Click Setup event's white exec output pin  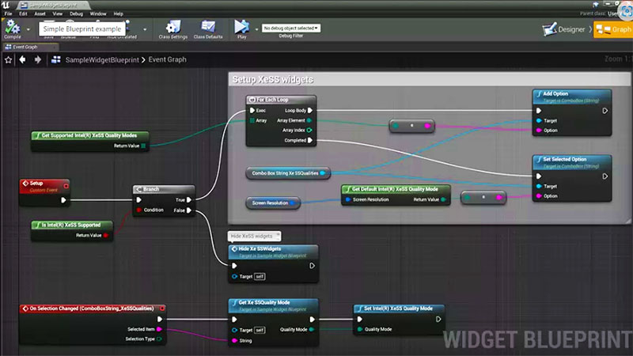pos(63,200)
